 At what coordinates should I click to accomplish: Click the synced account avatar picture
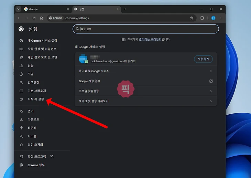tap(83, 59)
